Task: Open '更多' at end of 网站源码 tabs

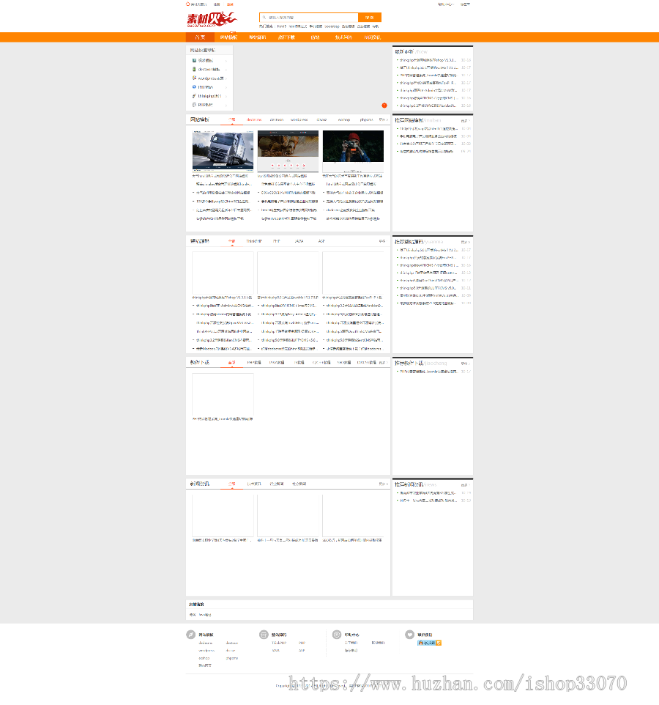Action: click(382, 241)
